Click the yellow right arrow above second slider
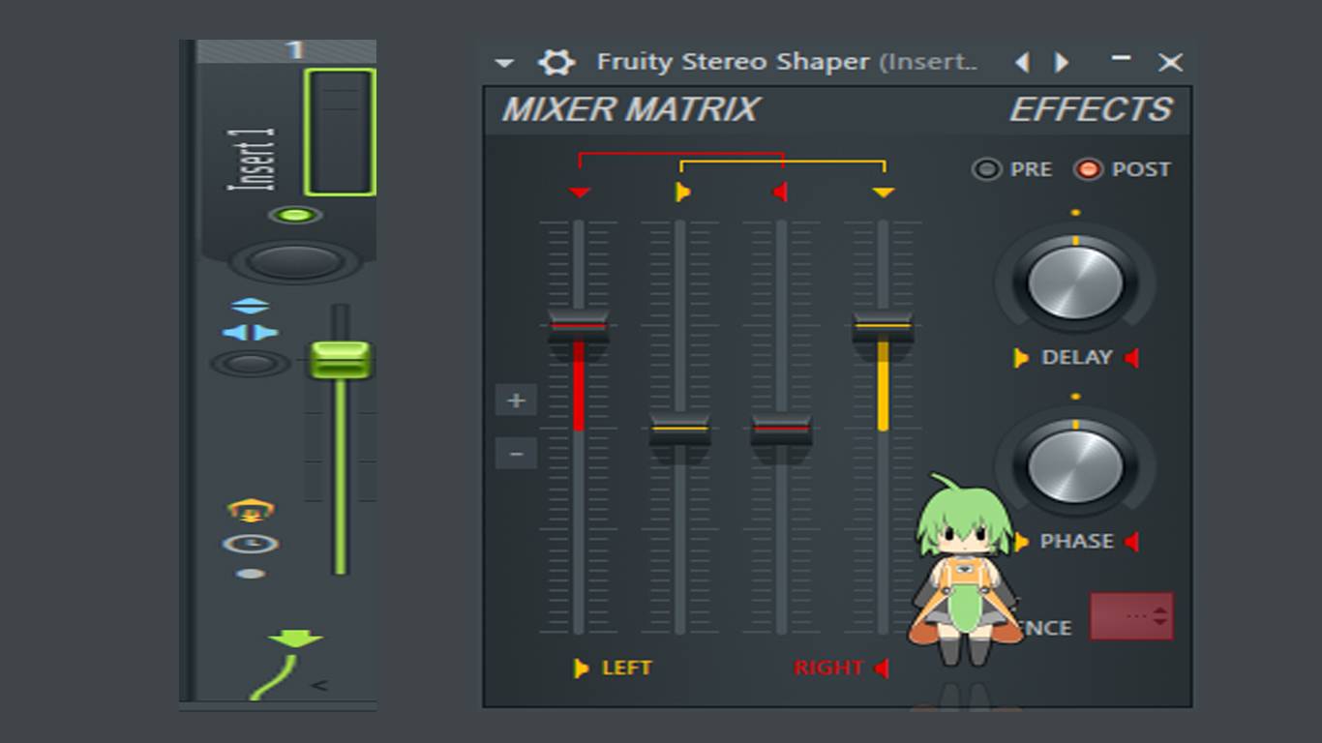1322x743 pixels. pos(682,193)
